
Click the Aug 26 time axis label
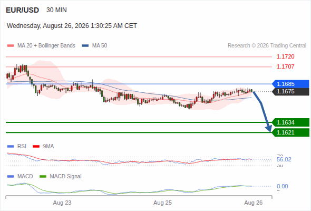(254, 203)
